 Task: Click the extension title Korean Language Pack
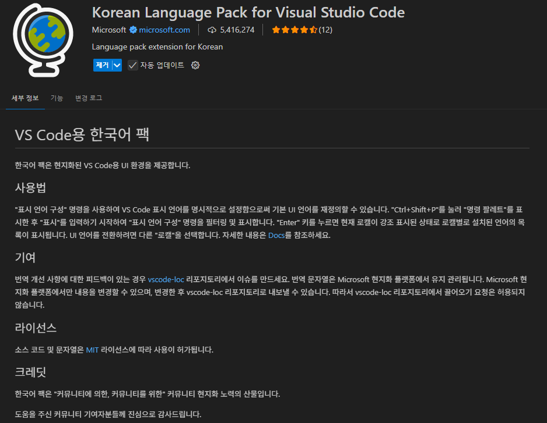point(248,13)
